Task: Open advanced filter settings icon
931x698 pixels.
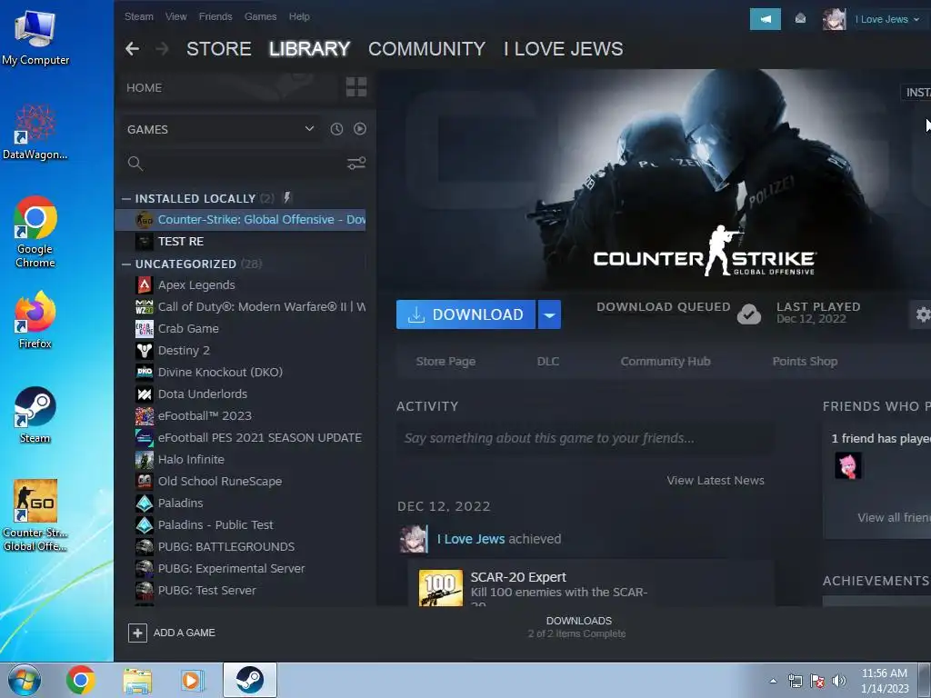Action: coord(356,164)
